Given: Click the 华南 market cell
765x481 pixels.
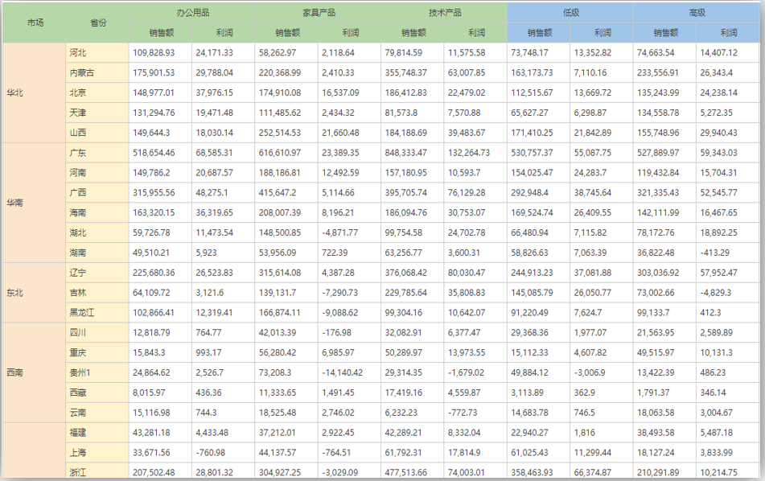Looking at the screenshot, I should tap(15, 203).
